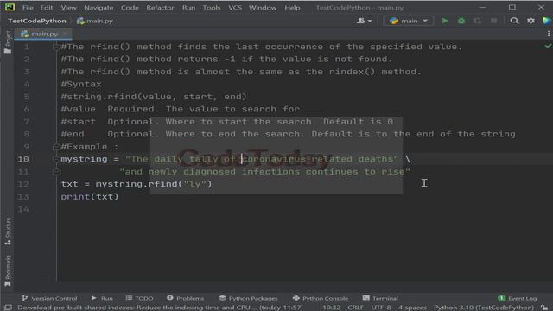Click TestCodePython breadcrumb in navigation bar
The width and height of the screenshot is (553, 311).
click(x=37, y=21)
